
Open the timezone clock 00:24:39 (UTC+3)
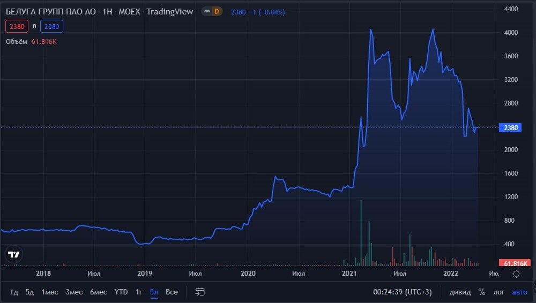tap(403, 292)
